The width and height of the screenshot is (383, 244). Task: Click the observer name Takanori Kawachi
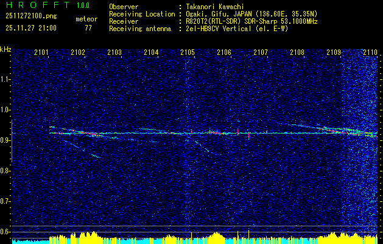[x=215, y=7]
